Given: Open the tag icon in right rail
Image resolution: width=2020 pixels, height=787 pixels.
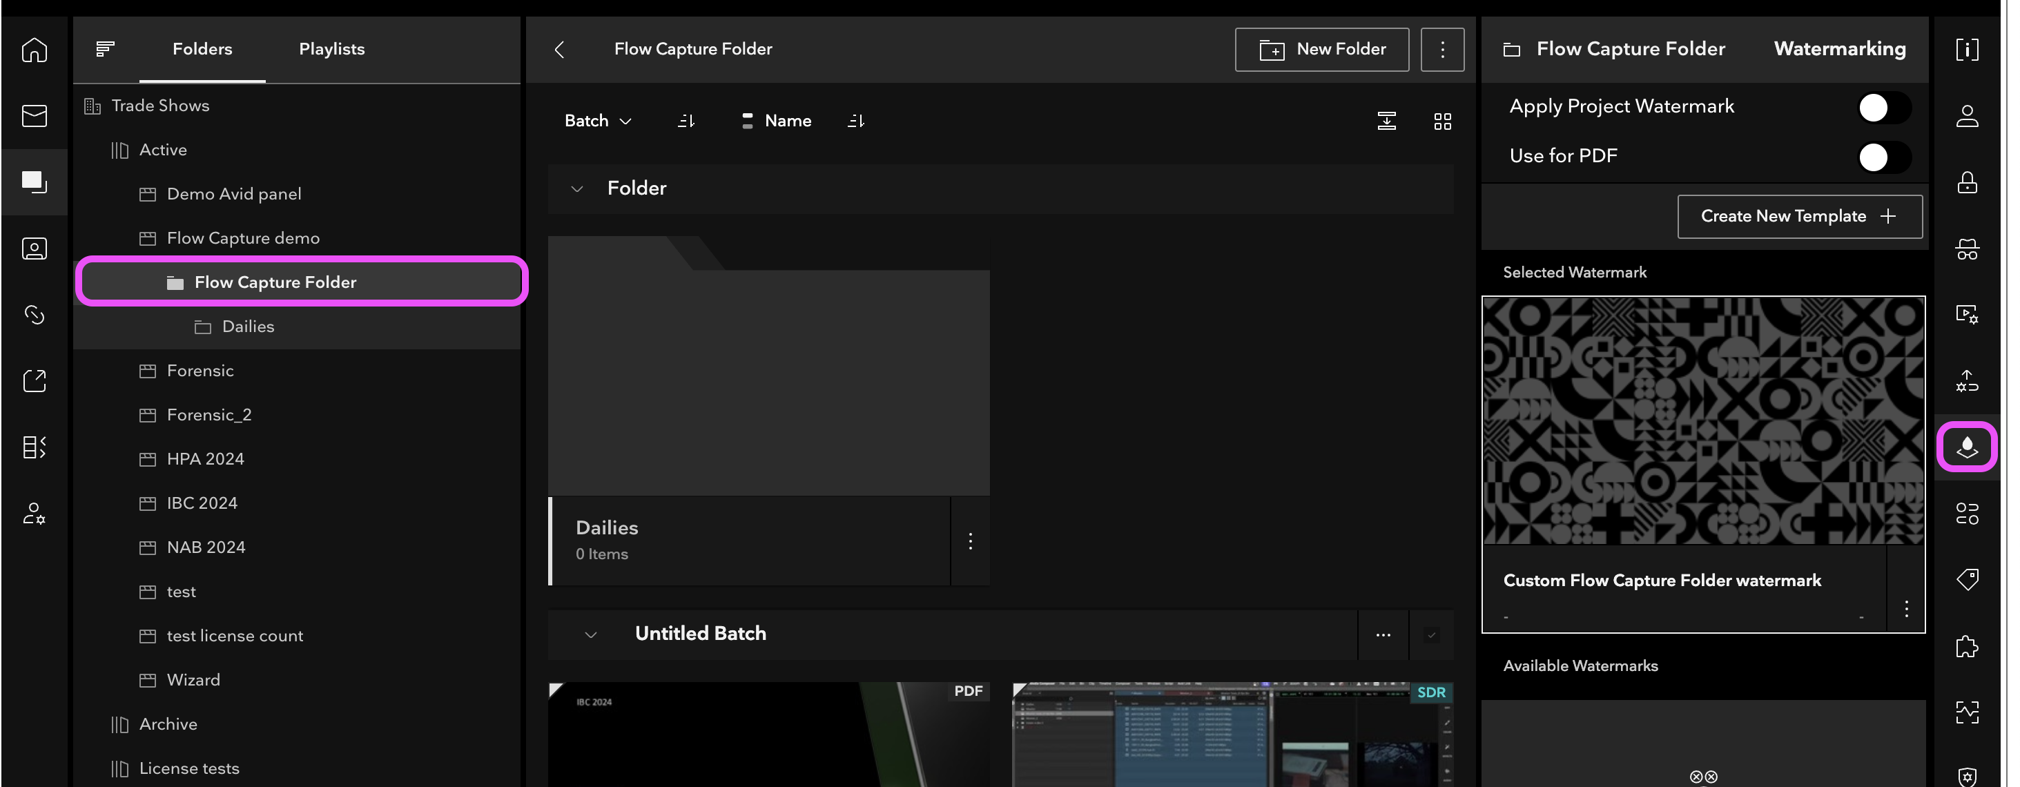Looking at the screenshot, I should click(x=1966, y=579).
